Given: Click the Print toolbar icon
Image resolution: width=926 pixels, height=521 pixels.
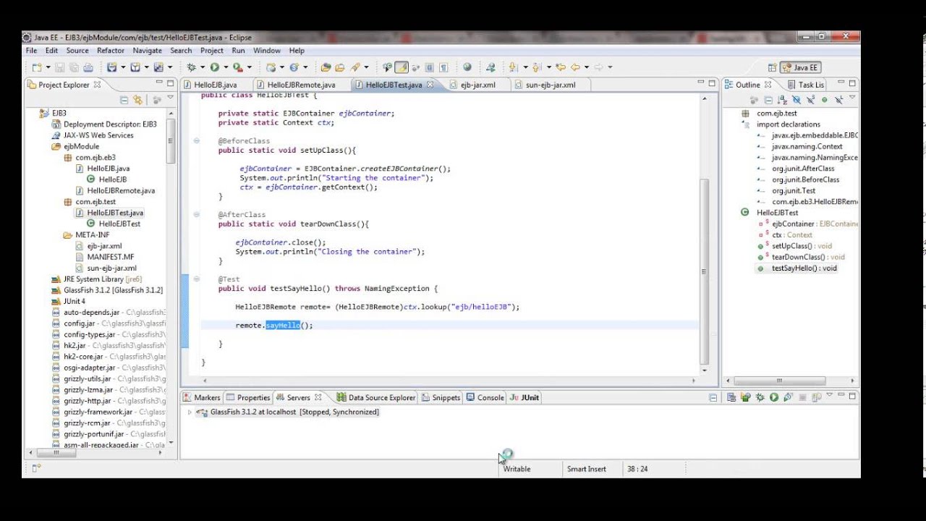Looking at the screenshot, I should coord(88,67).
